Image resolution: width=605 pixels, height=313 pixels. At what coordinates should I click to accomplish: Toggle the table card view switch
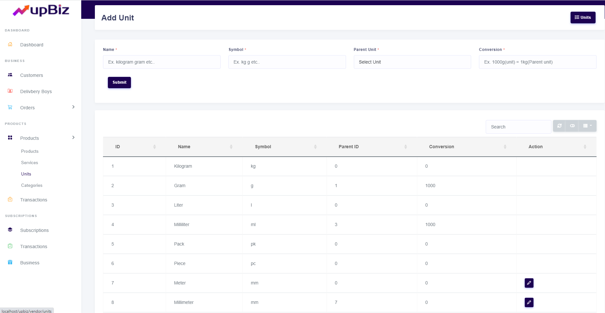click(x=572, y=126)
